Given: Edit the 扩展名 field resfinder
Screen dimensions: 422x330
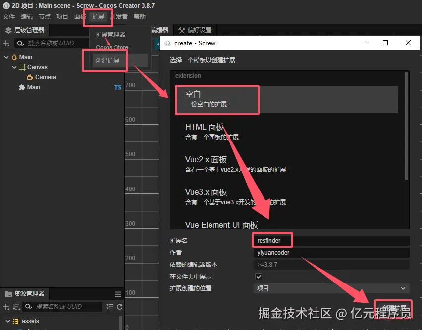Looking at the screenshot, I should pos(331,241).
